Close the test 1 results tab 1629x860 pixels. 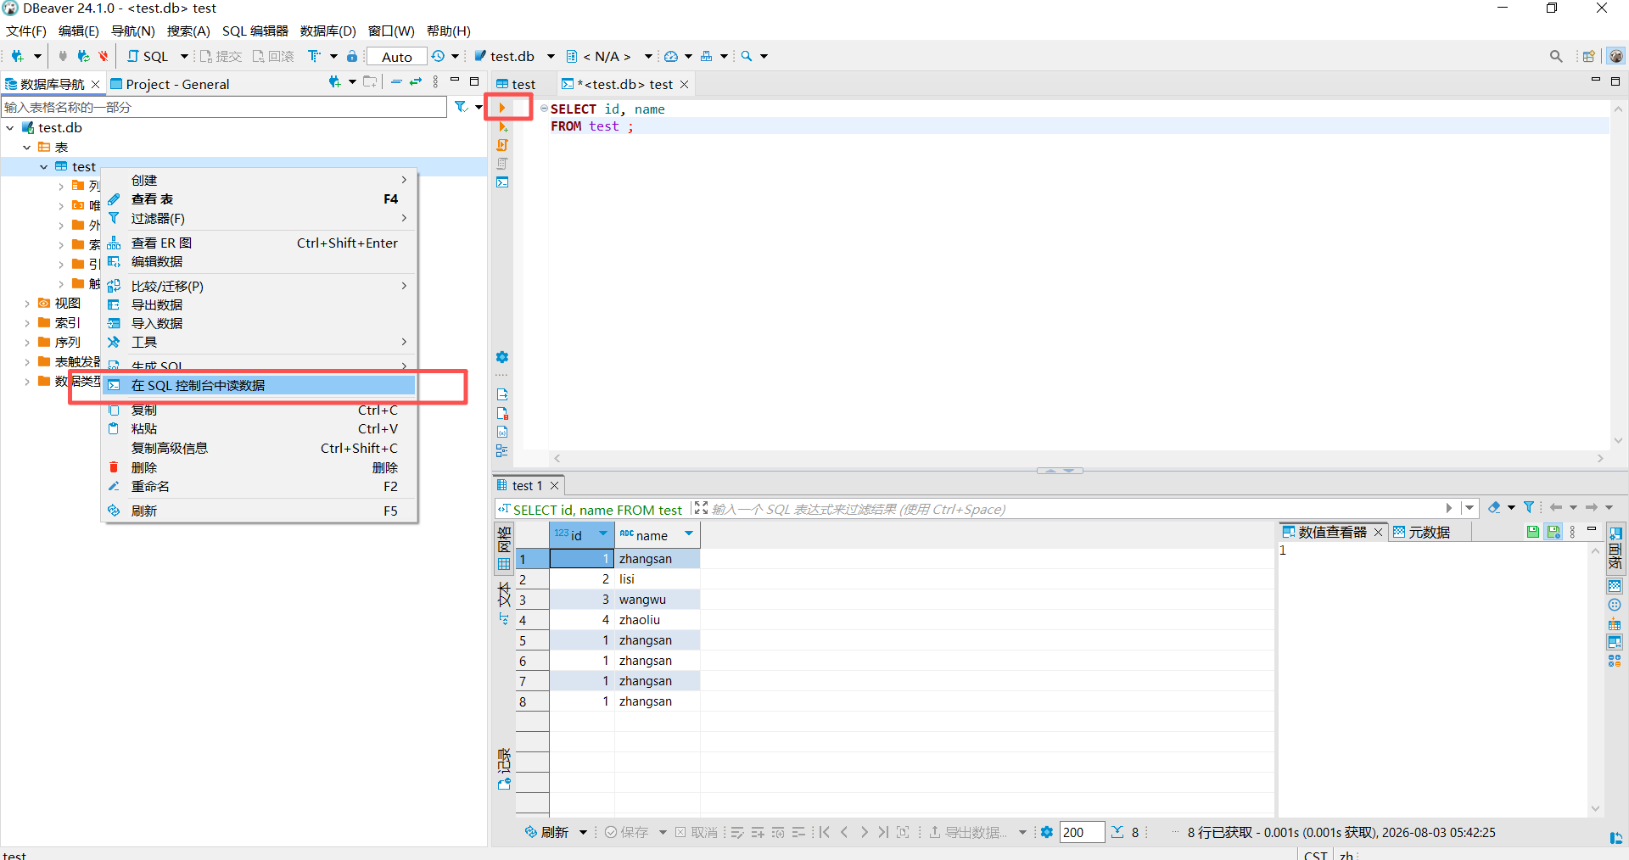[x=555, y=486]
